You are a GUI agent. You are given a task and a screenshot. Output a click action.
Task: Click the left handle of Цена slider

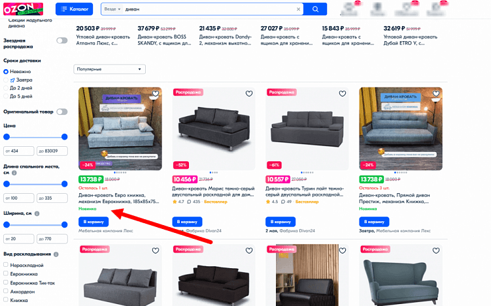tap(7, 136)
